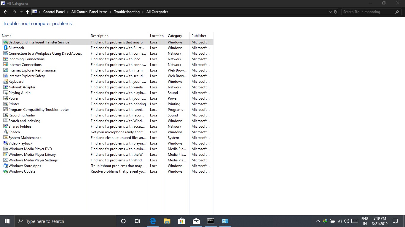Click the Windows Media Player Library icon
Image resolution: width=405 pixels, height=227 pixels.
coord(6,155)
